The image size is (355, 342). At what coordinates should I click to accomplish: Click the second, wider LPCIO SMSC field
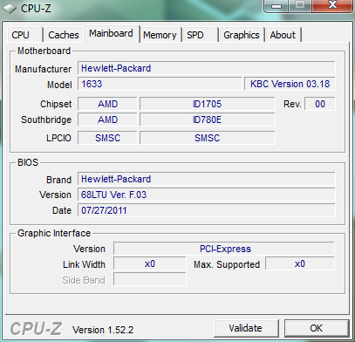pos(207,138)
